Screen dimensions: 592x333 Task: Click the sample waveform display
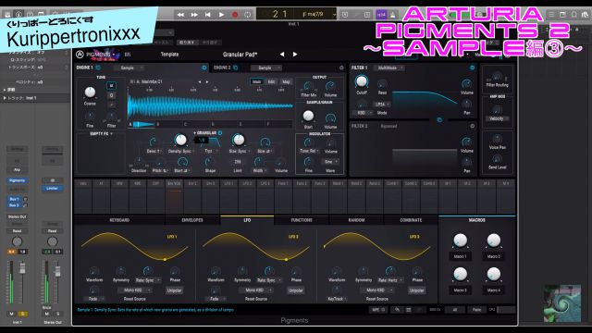pyautogui.click(x=211, y=106)
